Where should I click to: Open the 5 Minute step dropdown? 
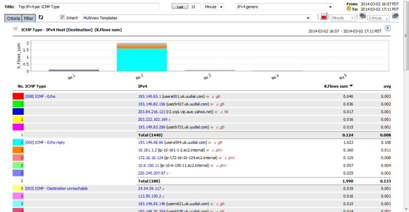[379, 18]
